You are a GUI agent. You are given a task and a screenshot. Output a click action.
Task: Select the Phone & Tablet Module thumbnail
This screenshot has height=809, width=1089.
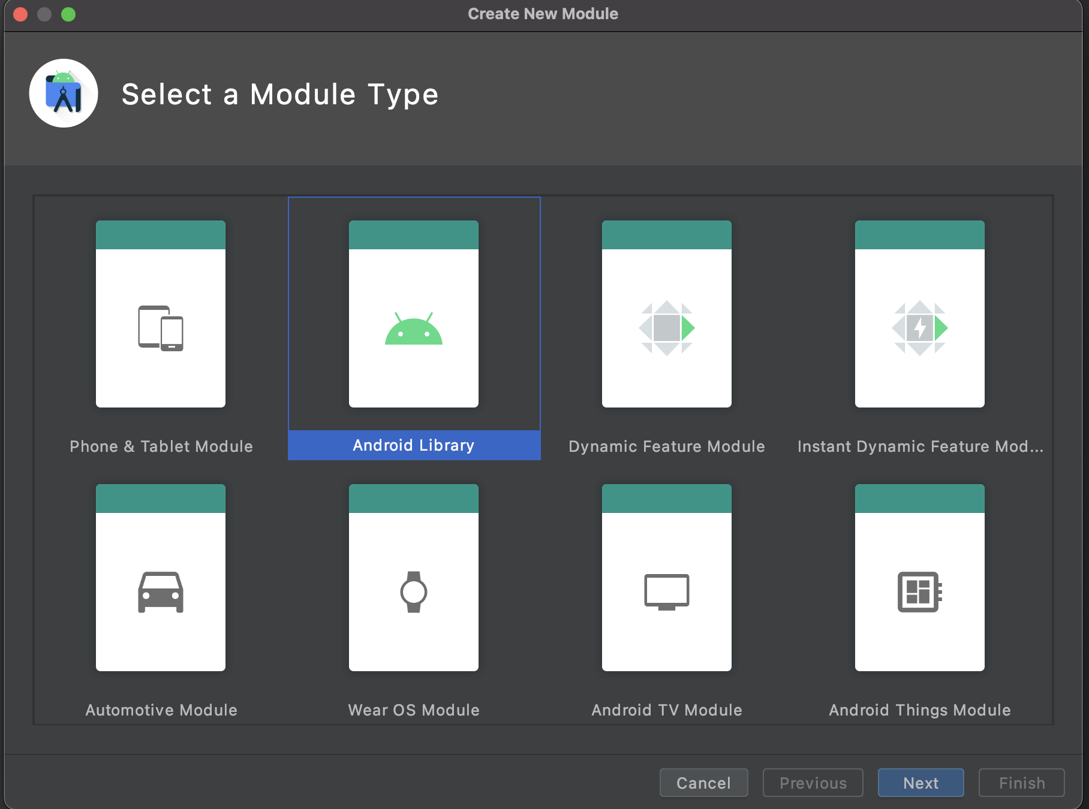[161, 314]
